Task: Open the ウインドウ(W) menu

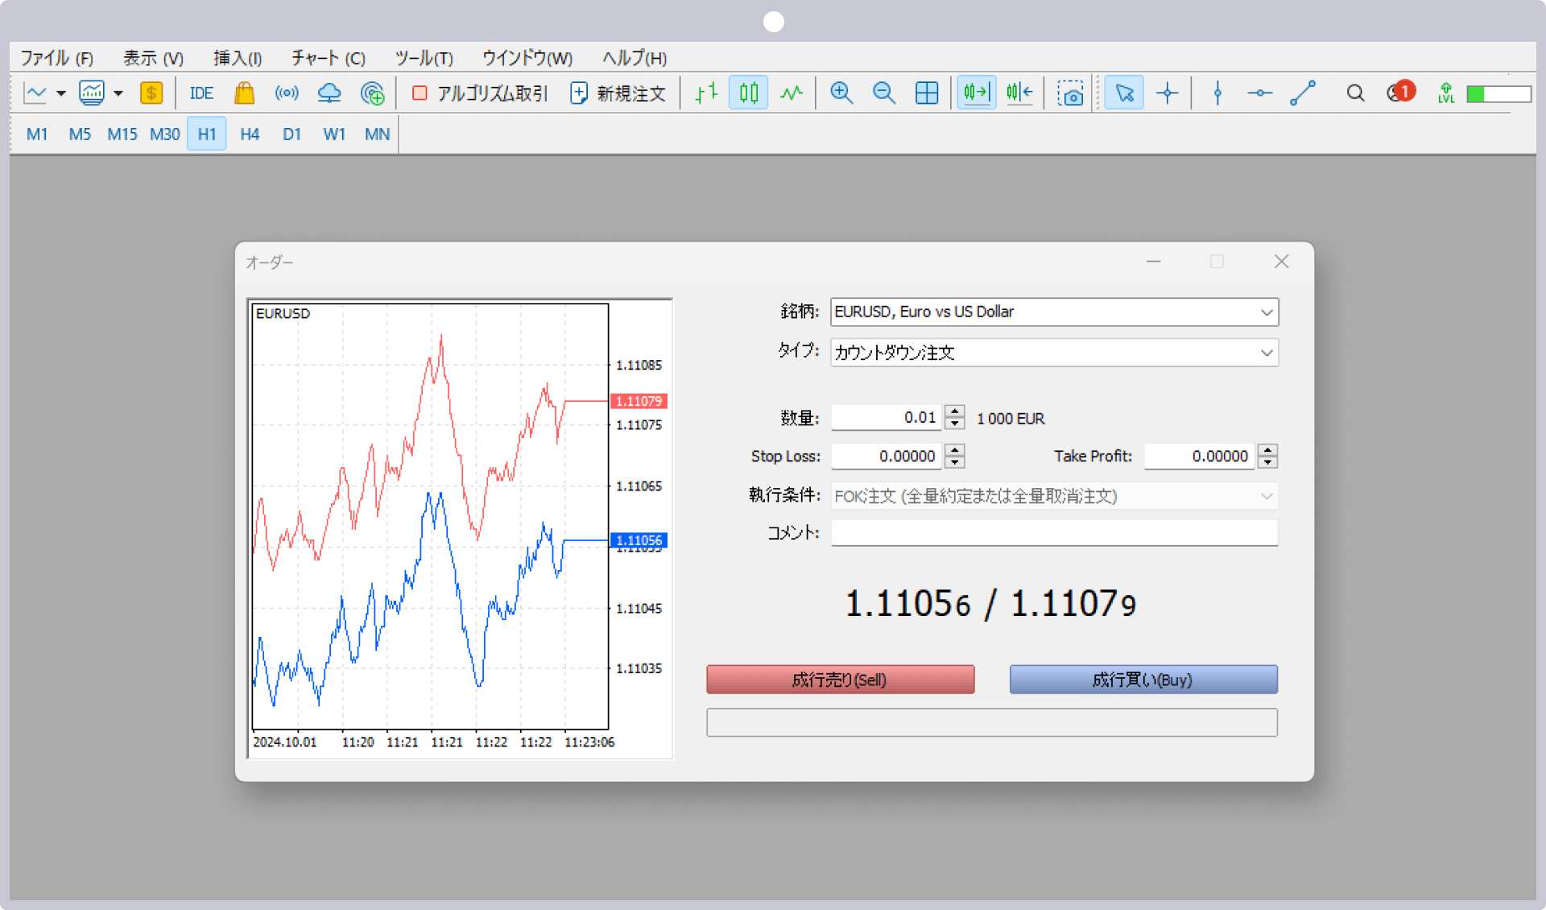Action: (x=527, y=58)
